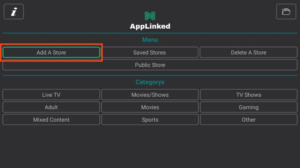Open Saved Stores
Viewport: 300px width, 168px height.
(x=150, y=53)
